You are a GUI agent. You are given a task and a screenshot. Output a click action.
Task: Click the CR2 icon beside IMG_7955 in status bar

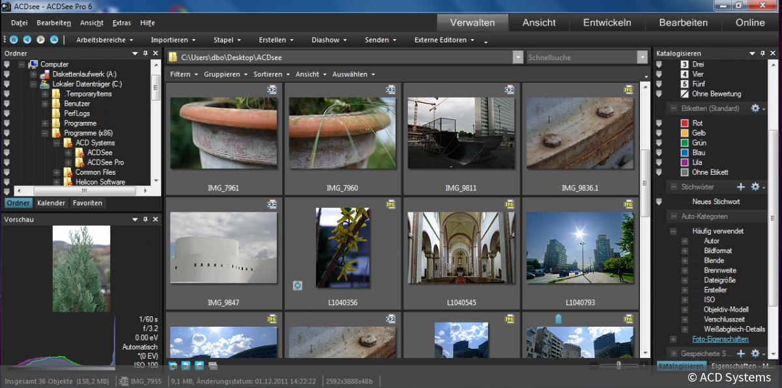(x=124, y=381)
